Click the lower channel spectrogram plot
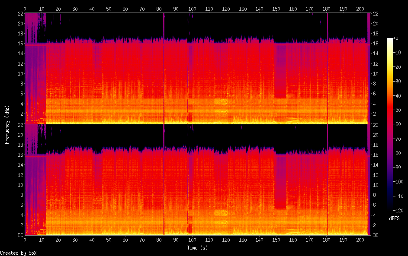The width and height of the screenshot is (408, 256). 198,180
